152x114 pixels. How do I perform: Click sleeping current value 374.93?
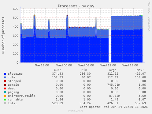[x=57, y=74]
